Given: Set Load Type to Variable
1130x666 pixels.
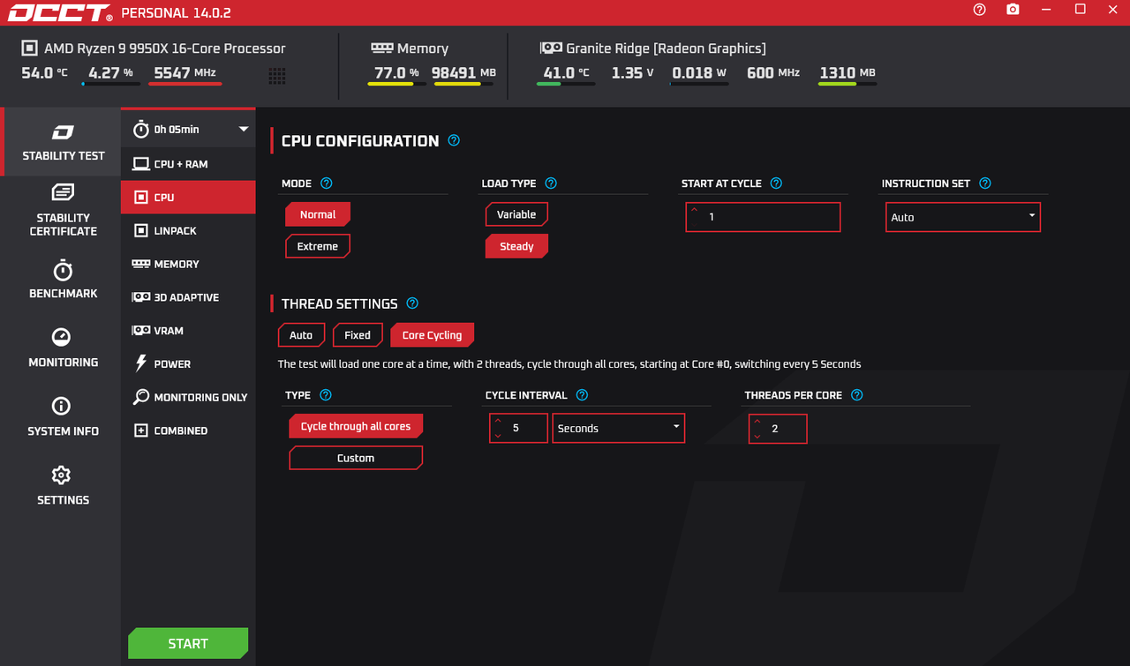Looking at the screenshot, I should tap(516, 214).
